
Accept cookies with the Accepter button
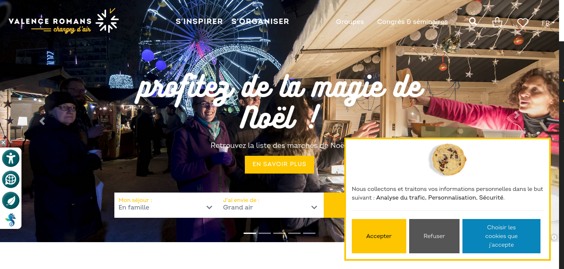379,236
